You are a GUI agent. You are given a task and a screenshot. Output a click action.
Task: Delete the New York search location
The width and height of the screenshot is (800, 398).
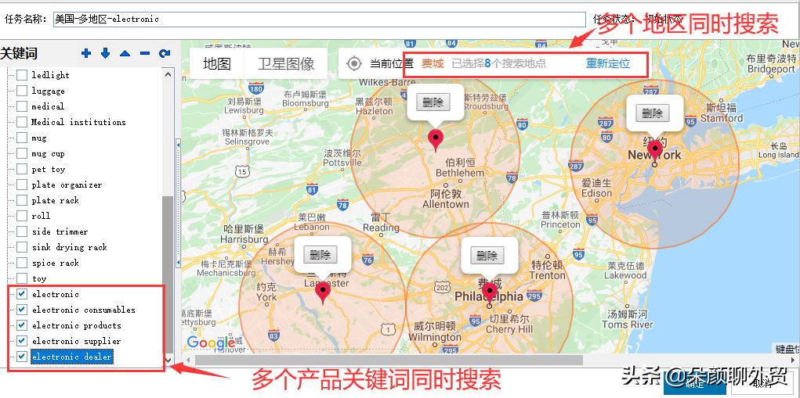[x=652, y=113]
